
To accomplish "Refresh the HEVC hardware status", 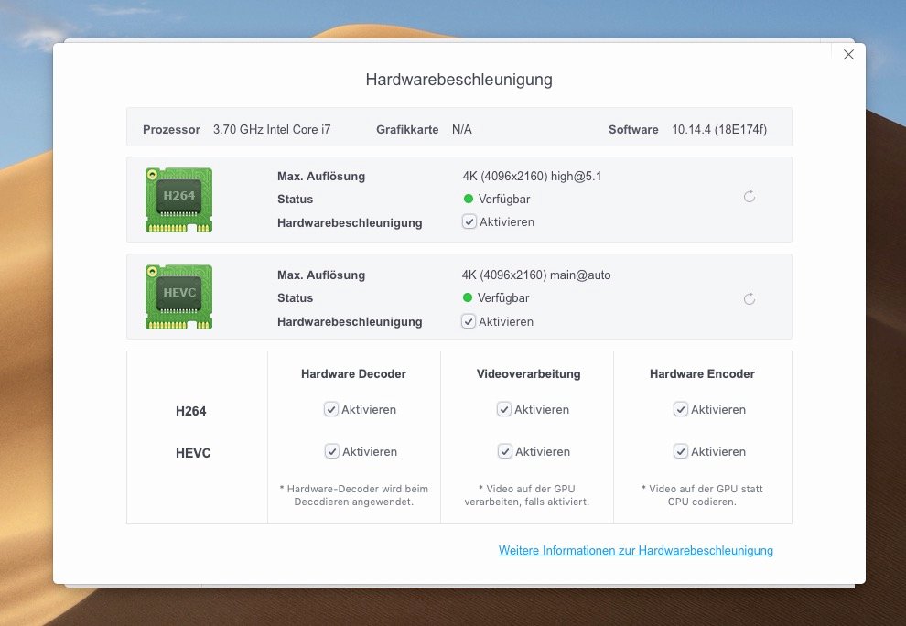I will pyautogui.click(x=750, y=298).
